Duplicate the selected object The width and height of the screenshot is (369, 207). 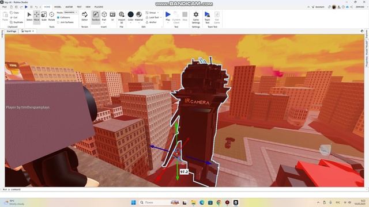click(17, 22)
